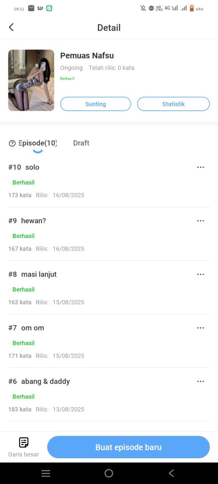
Task: Open three-dot menu for #6 abang & daddy
Action: tap(201, 382)
